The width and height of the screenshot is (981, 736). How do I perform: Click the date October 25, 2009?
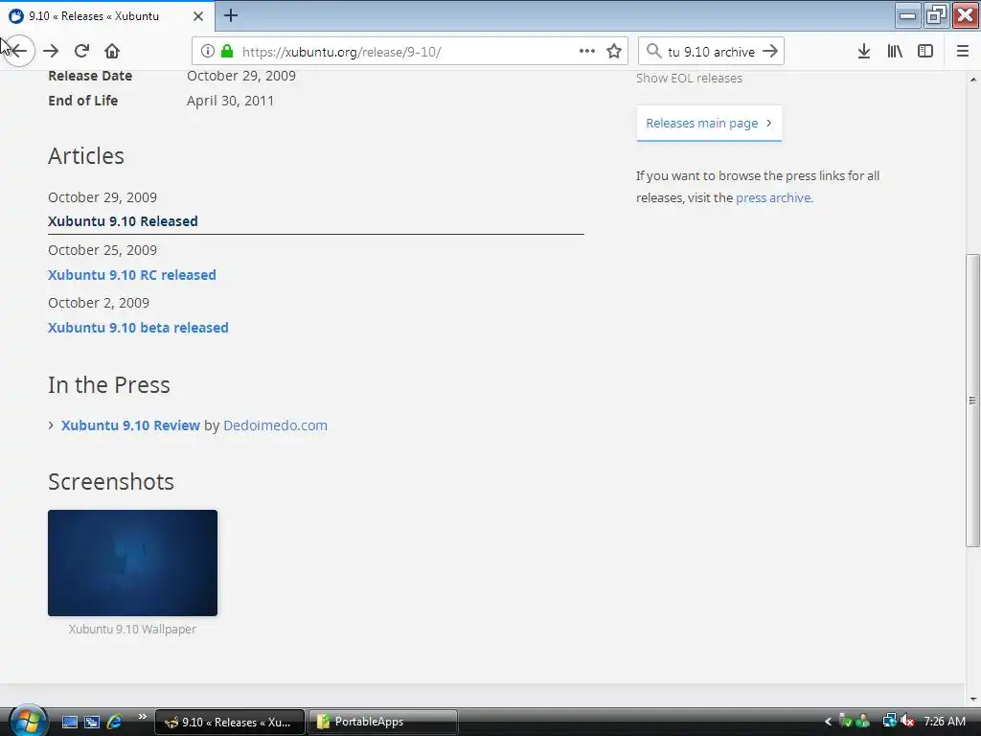click(103, 250)
